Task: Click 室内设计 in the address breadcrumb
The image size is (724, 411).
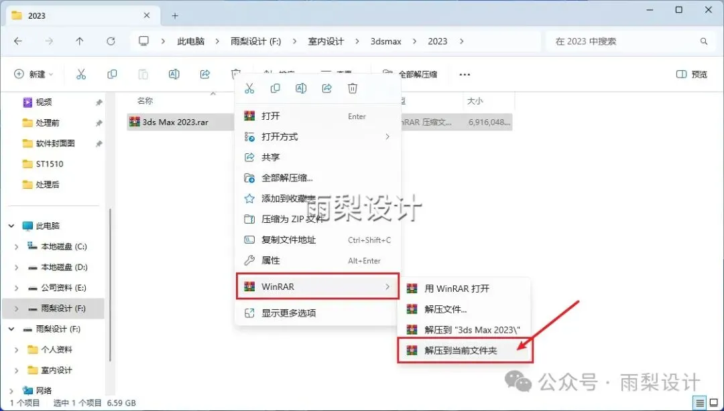Action: pos(326,41)
